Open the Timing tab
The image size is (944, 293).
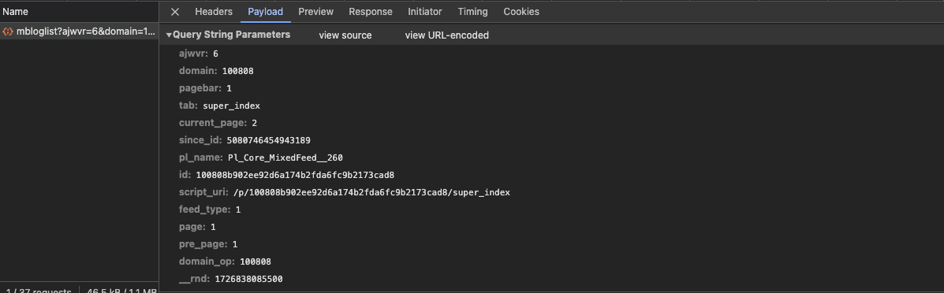472,12
